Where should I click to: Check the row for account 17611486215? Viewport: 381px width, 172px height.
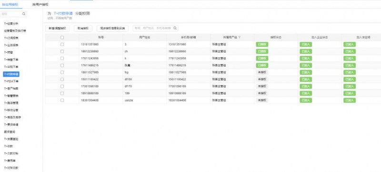pyautogui.click(x=62, y=65)
